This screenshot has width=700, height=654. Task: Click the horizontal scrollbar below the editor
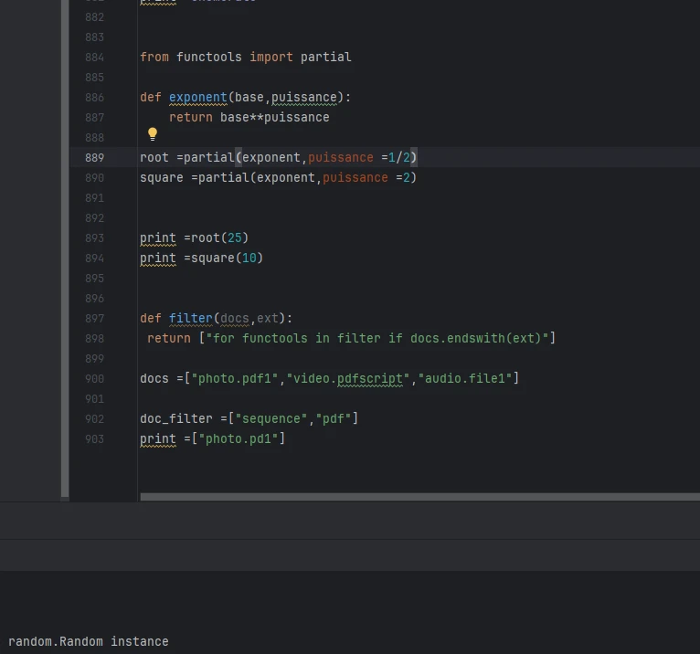click(419, 498)
